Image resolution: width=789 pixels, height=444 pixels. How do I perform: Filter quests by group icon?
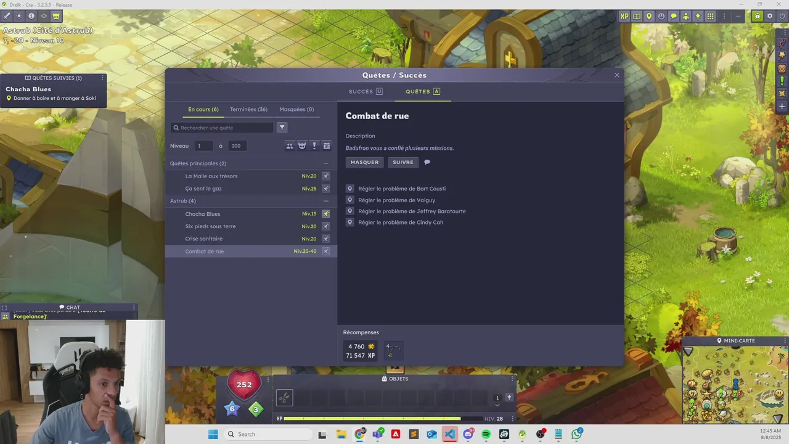pos(290,146)
